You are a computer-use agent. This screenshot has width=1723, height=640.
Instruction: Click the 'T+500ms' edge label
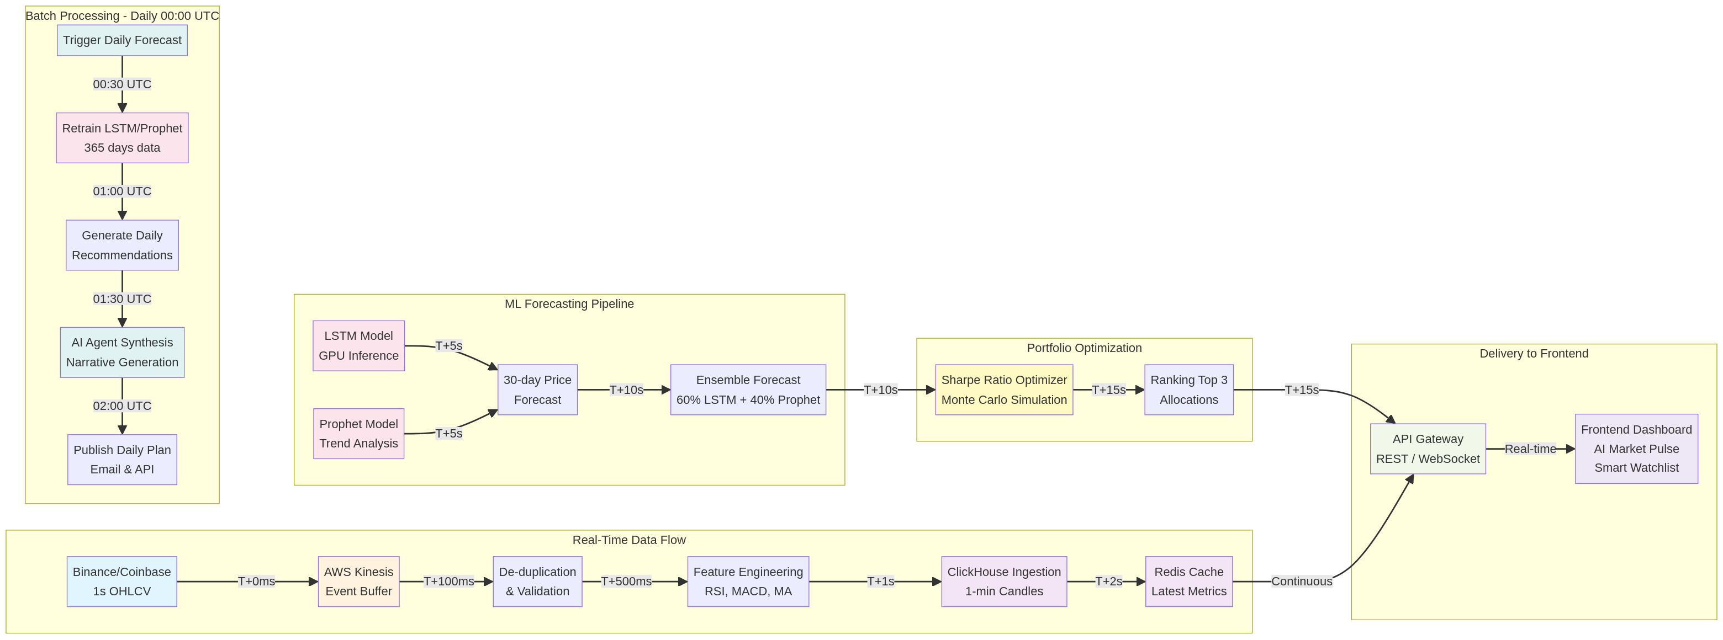(x=626, y=581)
